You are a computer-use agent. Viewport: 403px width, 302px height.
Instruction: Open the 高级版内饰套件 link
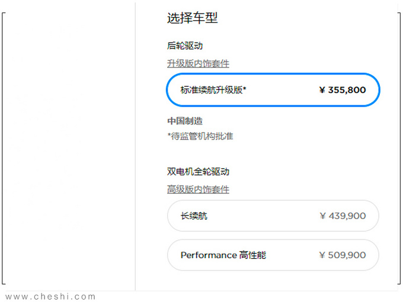[x=198, y=189]
